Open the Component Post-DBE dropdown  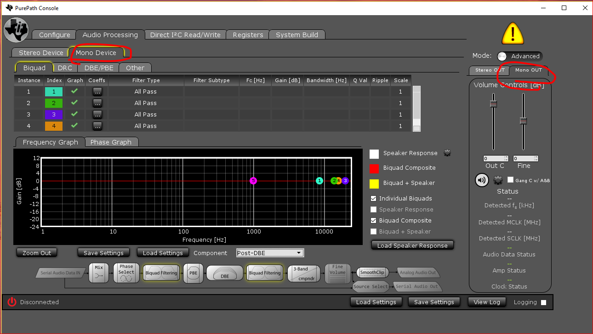[x=270, y=253]
